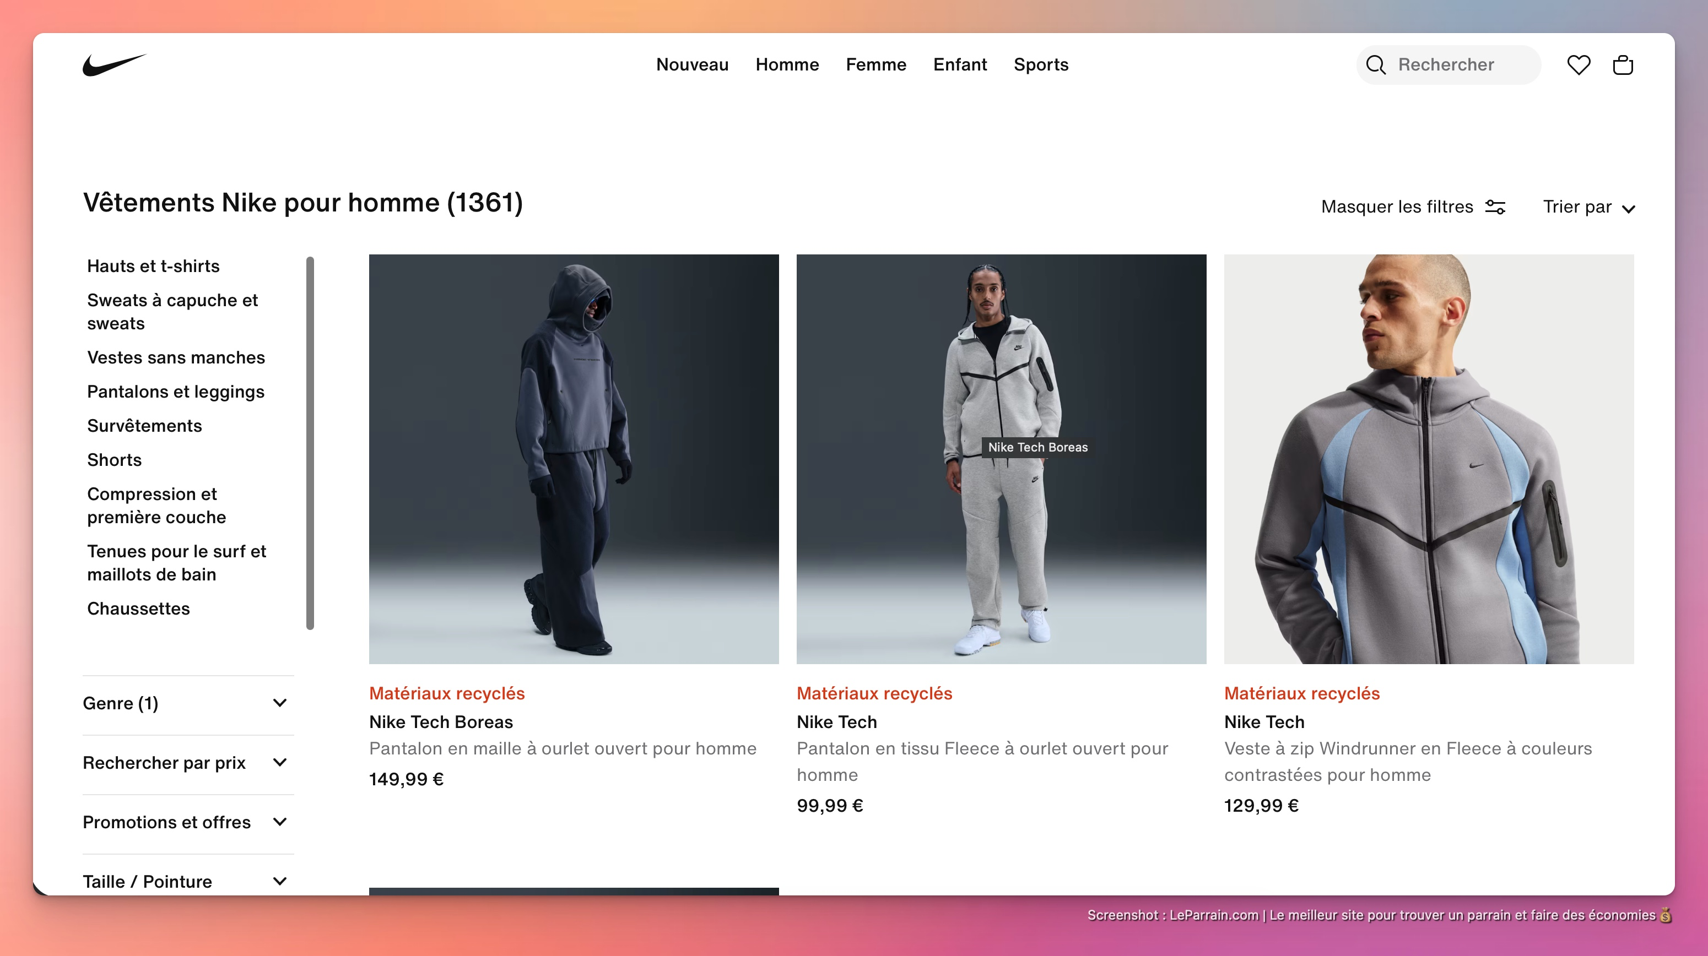Click the category list scrollbar
This screenshot has height=956, width=1708.
[310, 443]
